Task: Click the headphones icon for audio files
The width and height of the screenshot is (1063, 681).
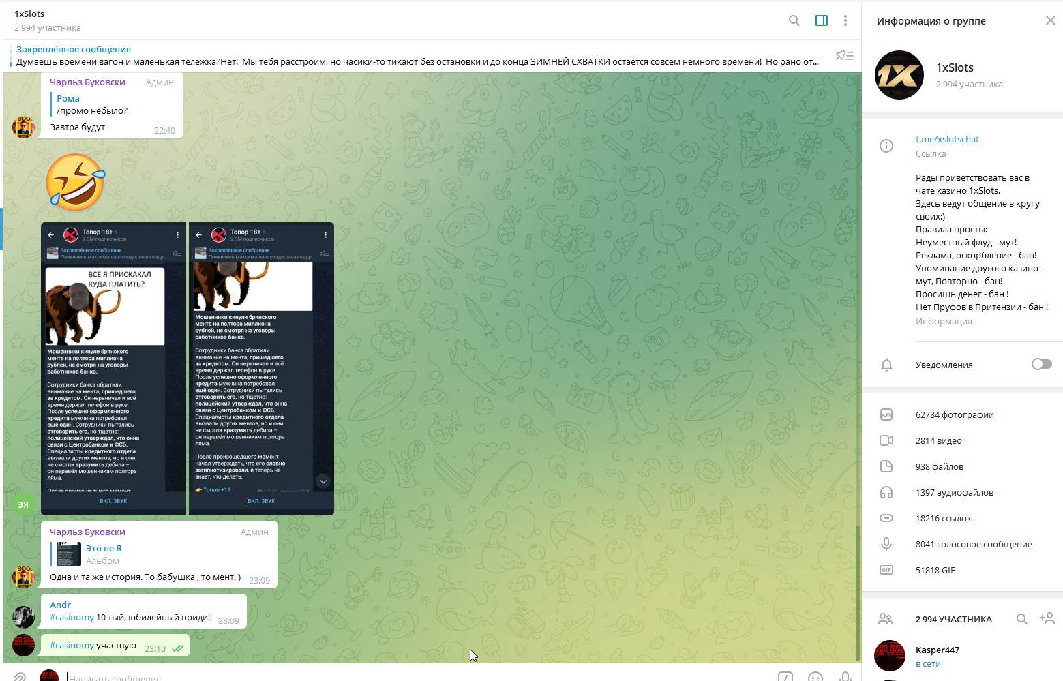Action: pos(886,492)
